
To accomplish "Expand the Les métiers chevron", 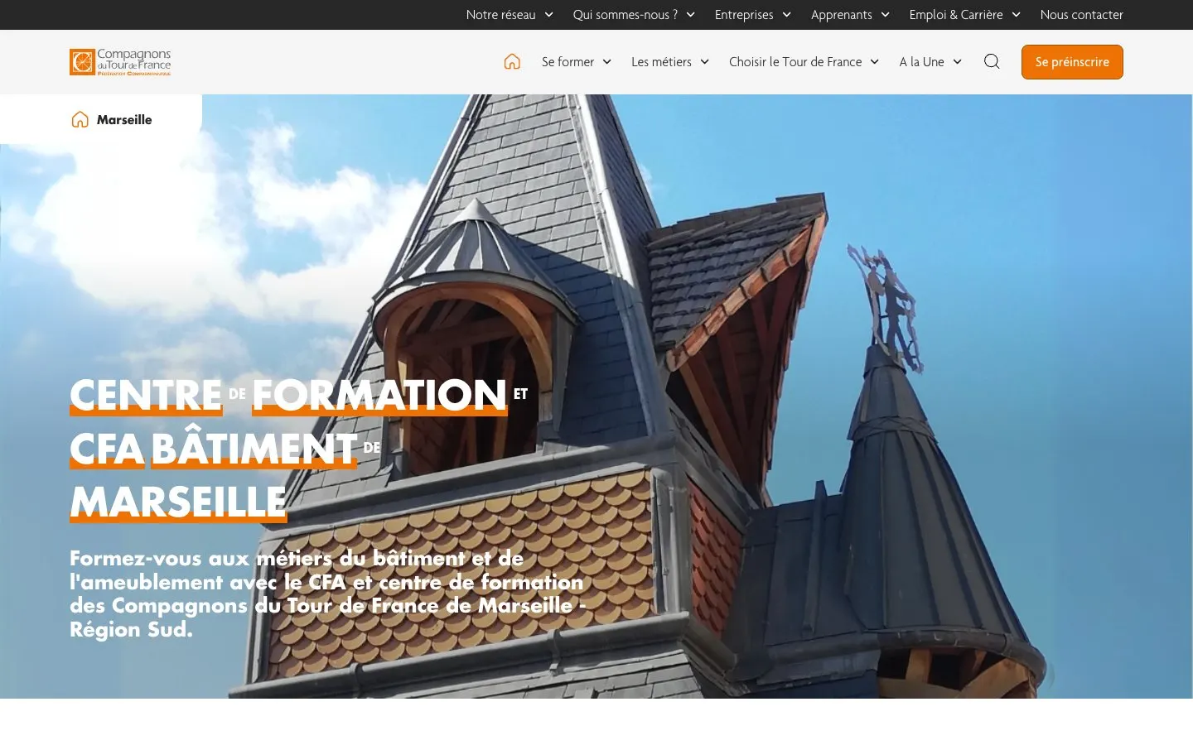I will coord(704,62).
